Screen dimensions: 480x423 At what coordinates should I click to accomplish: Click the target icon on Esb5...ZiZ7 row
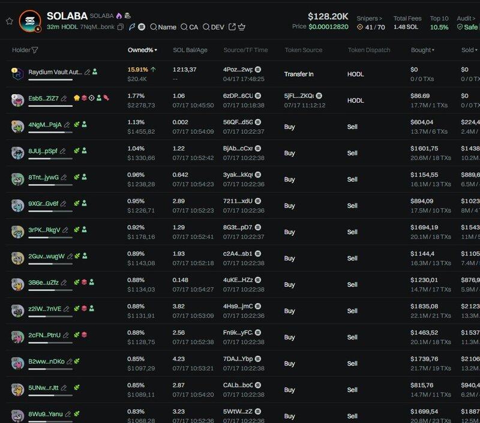click(91, 98)
